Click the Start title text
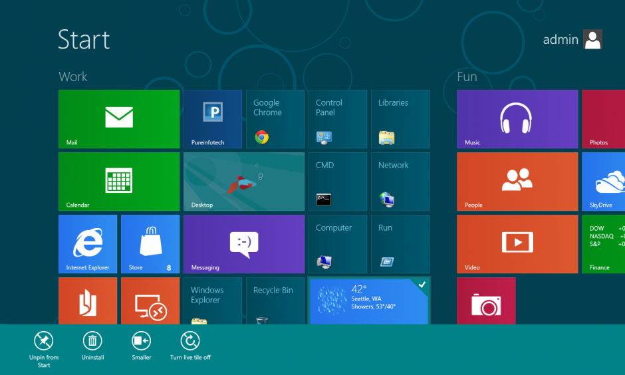 click(x=84, y=39)
